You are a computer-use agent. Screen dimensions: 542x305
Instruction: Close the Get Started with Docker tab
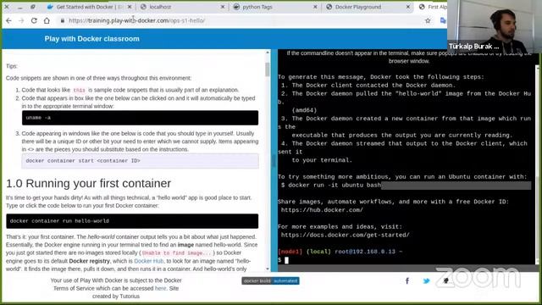[130, 7]
